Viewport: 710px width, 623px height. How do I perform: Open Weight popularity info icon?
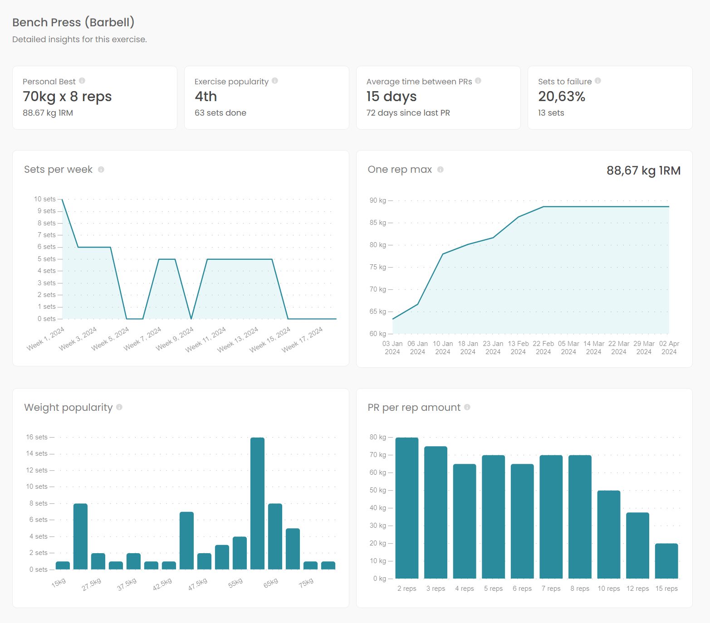coord(119,407)
